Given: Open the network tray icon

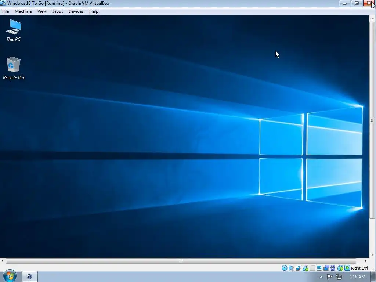Looking at the screenshot, I should 339,277.
